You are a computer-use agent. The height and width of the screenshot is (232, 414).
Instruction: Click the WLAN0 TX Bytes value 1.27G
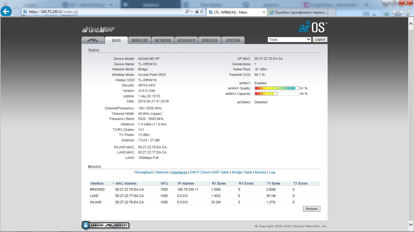click(271, 202)
